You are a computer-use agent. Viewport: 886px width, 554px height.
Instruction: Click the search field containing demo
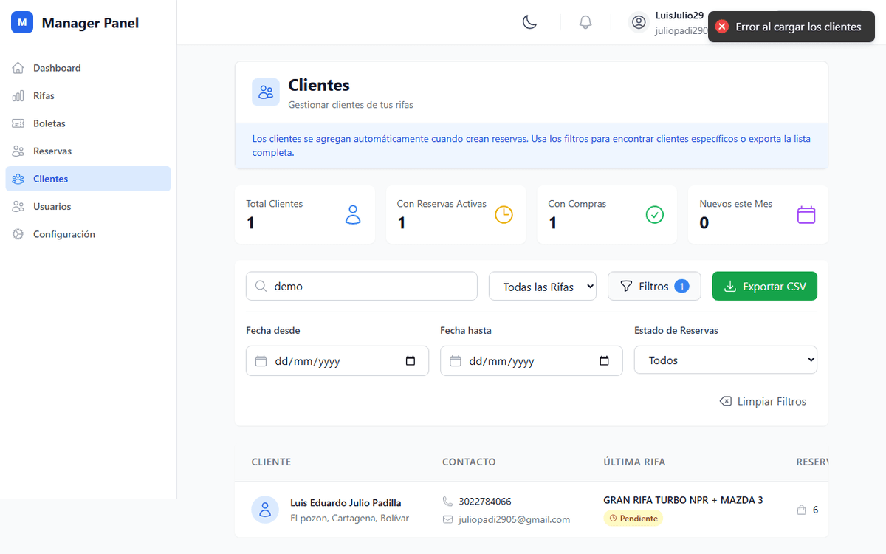click(362, 287)
